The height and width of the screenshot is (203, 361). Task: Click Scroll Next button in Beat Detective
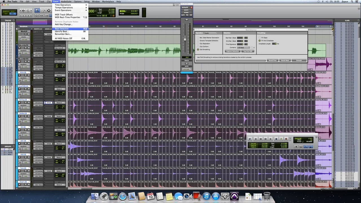(285, 60)
